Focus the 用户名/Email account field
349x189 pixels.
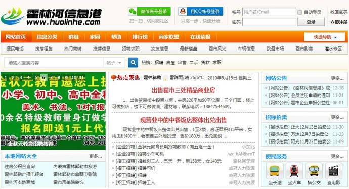point(269,12)
